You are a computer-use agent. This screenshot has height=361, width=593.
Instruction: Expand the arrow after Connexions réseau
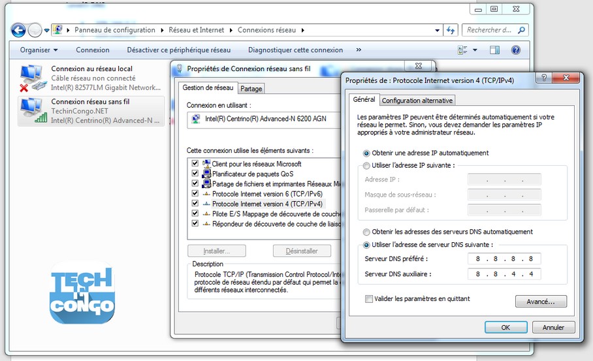[x=302, y=30]
